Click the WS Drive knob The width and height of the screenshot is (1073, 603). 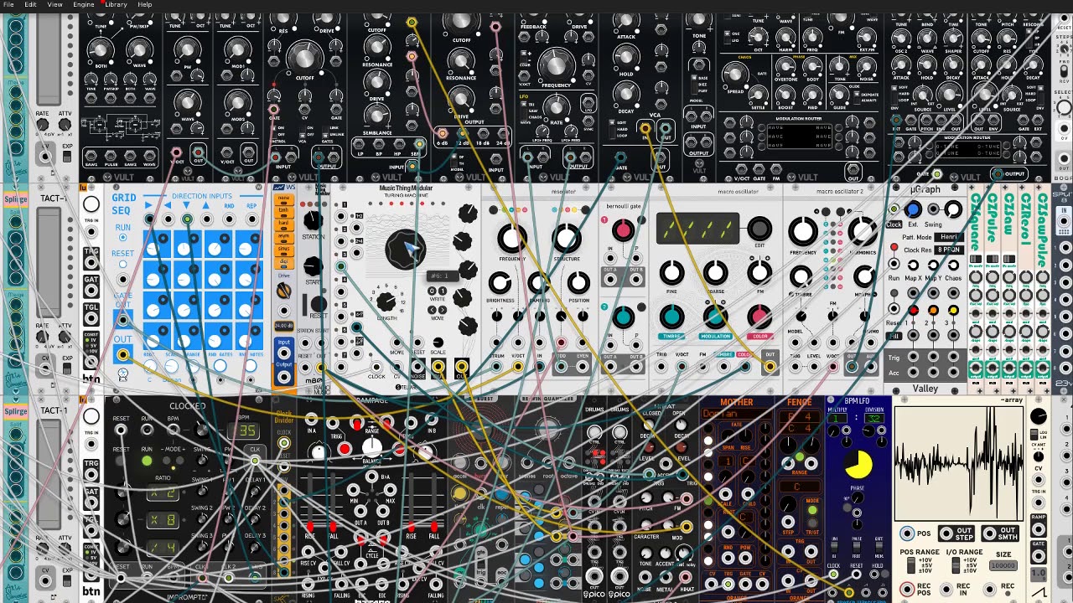click(283, 290)
